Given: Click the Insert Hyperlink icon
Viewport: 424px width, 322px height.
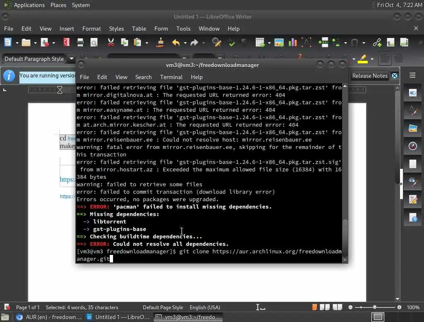Looking at the screenshot, I should 377,43.
